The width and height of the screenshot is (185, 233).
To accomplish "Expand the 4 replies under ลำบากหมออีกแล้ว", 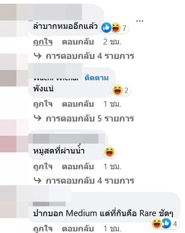I will tap(90, 56).
